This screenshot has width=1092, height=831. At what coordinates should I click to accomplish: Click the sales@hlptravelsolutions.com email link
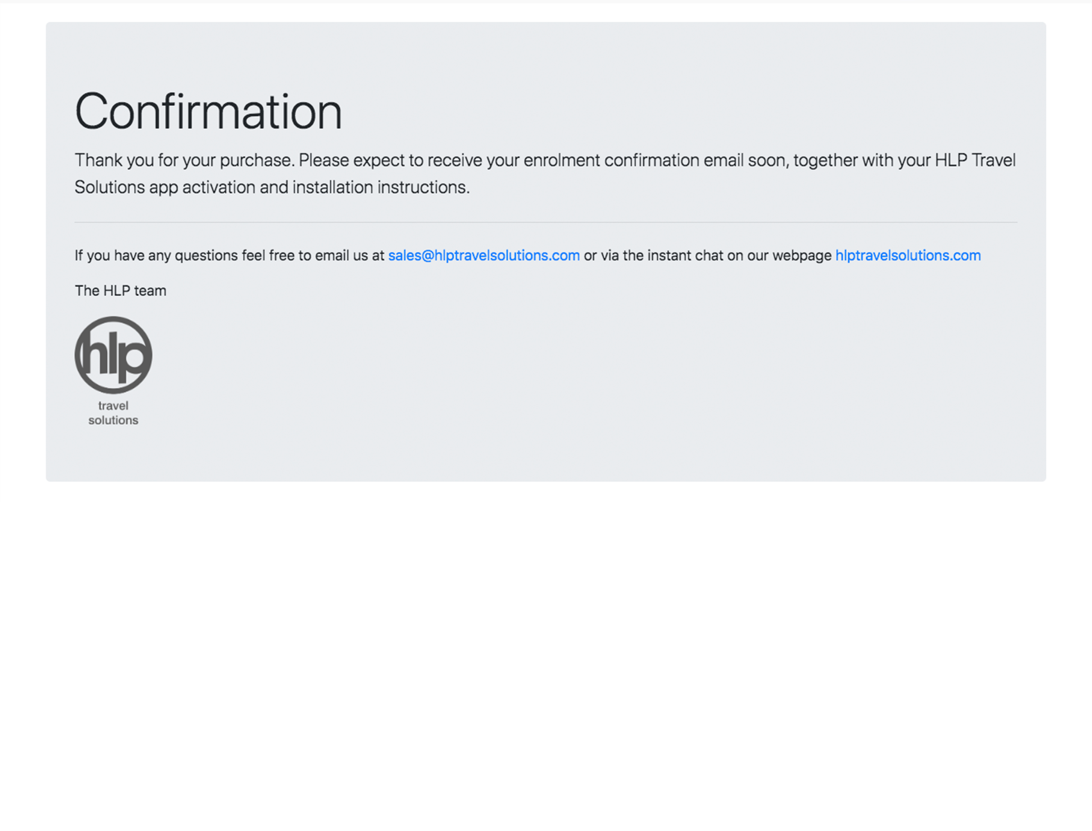point(484,255)
